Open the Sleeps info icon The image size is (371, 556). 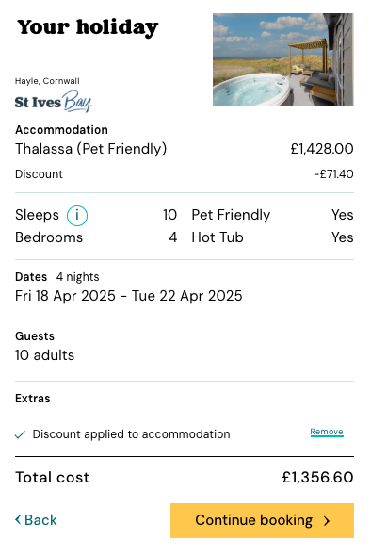tap(77, 215)
